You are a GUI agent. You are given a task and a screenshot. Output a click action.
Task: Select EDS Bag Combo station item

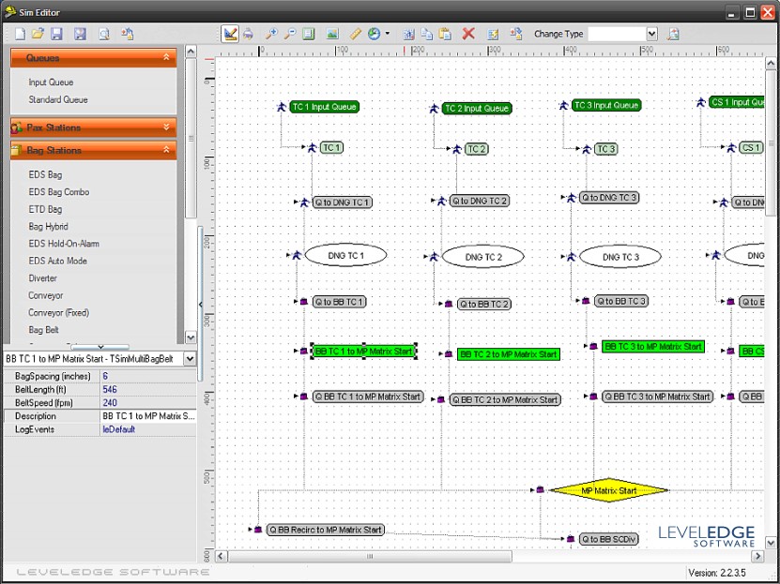59,192
